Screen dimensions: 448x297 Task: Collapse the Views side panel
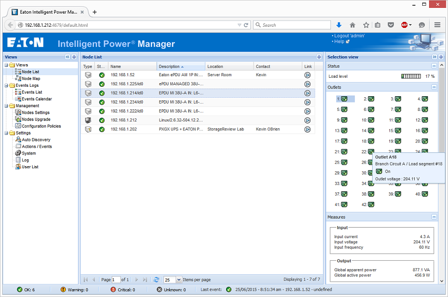67,57
